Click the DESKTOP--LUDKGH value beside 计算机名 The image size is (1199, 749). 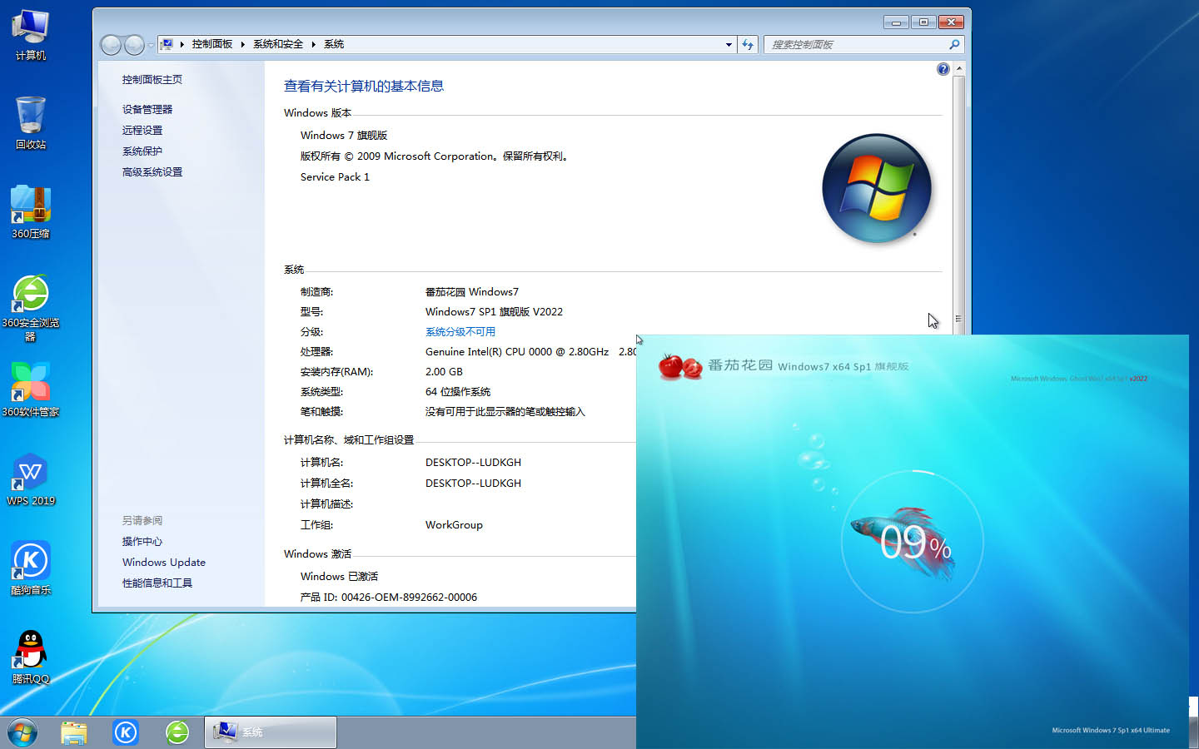473,462
